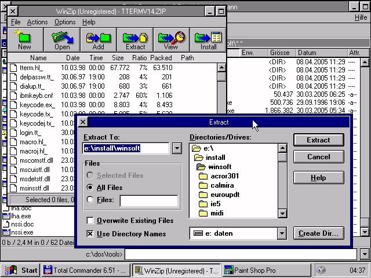
Task: Select the mscomstf.dll file icon
Action: [13, 160]
